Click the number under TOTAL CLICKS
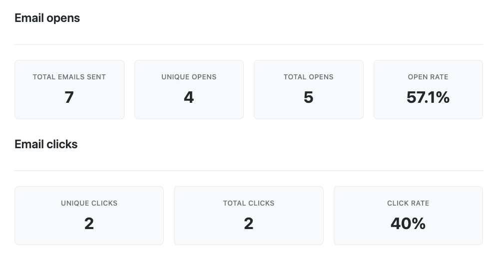Image resolution: width=498 pixels, height=261 pixels. 249,224
